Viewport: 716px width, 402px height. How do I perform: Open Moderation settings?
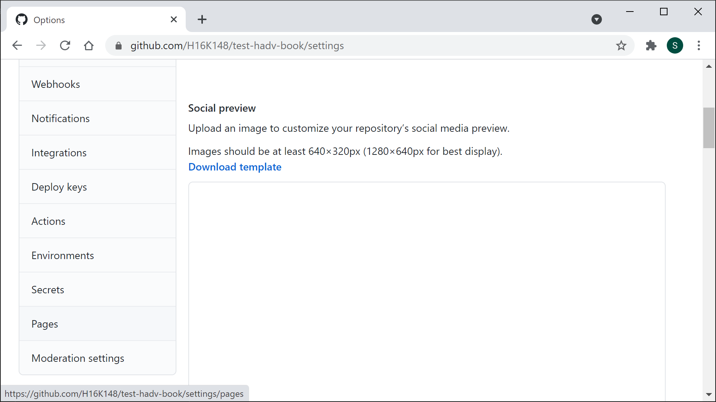97,358
